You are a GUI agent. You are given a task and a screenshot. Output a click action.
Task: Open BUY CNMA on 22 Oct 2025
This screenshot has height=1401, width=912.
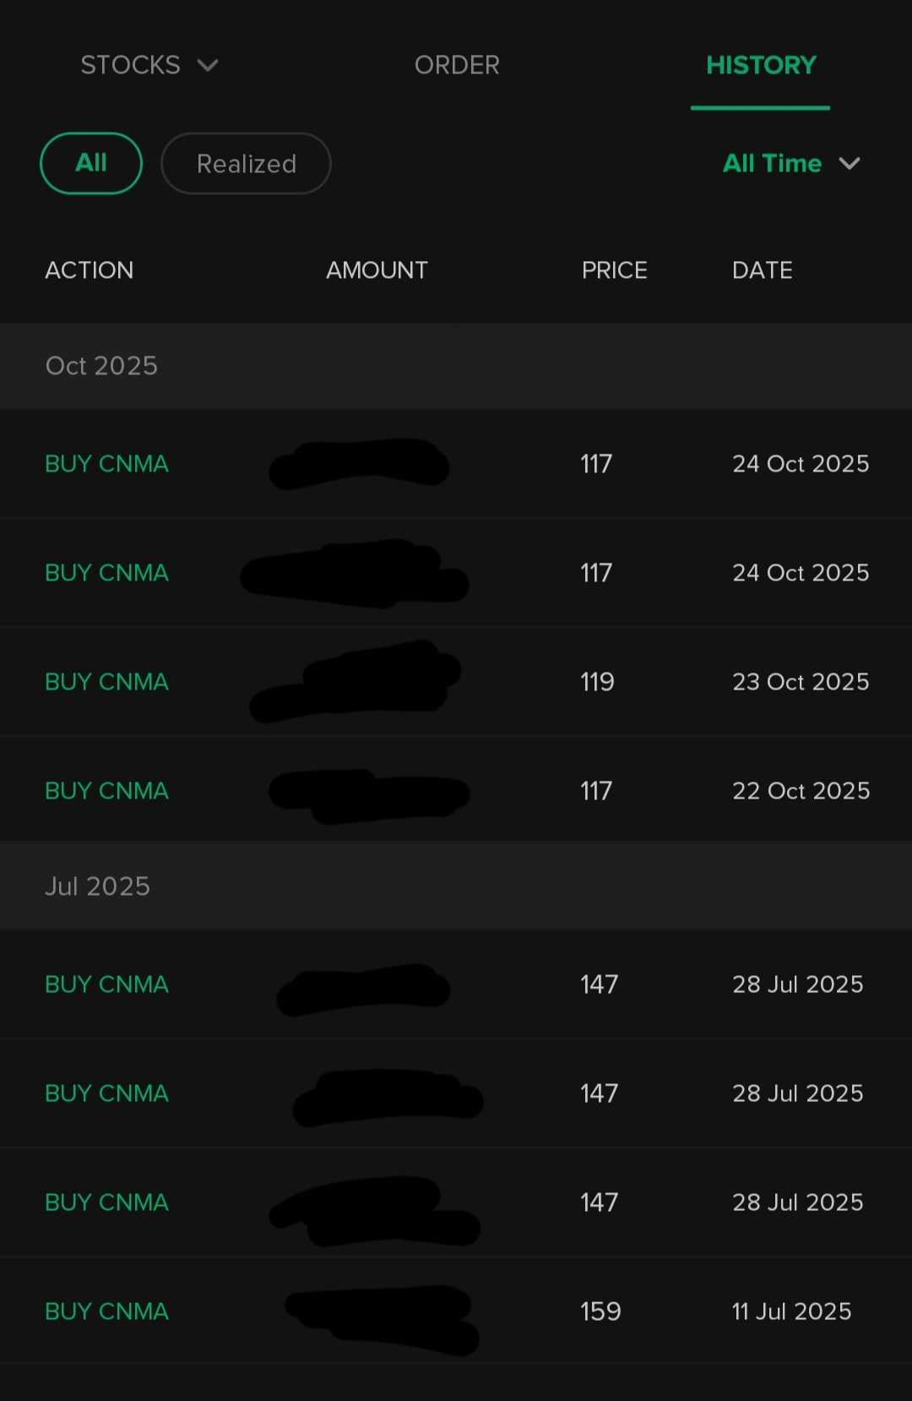(x=107, y=791)
